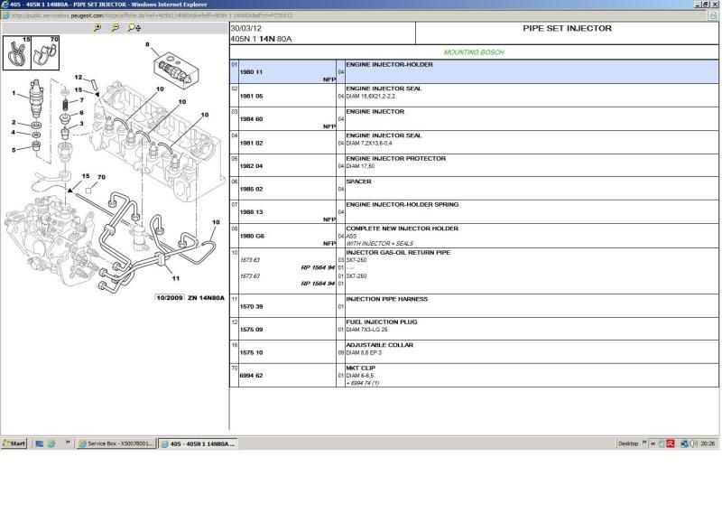Open volume control in system tray
Viewport: 722px width, 513px height.
[693, 443]
